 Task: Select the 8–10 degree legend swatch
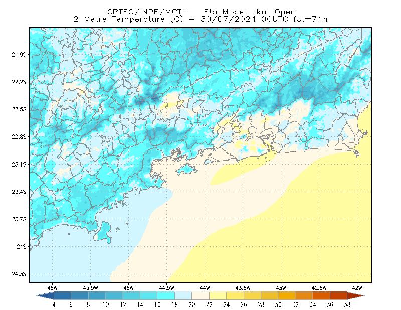tap(97, 296)
